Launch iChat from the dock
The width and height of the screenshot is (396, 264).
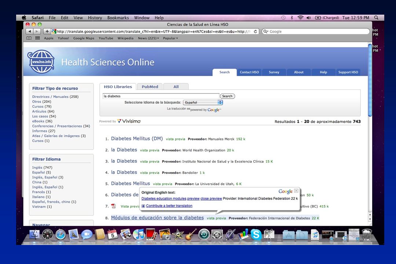[87, 235]
